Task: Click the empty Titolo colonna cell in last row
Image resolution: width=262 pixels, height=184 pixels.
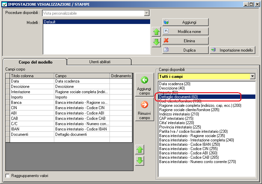Action: 32,140
